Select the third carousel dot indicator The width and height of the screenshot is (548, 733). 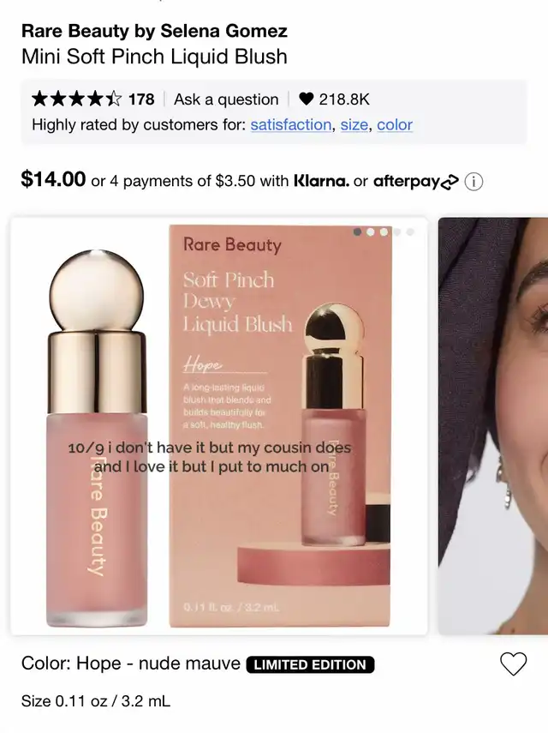384,231
